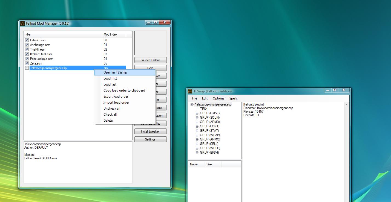
Task: Click the "File size: 15157" text
Action: point(254,112)
